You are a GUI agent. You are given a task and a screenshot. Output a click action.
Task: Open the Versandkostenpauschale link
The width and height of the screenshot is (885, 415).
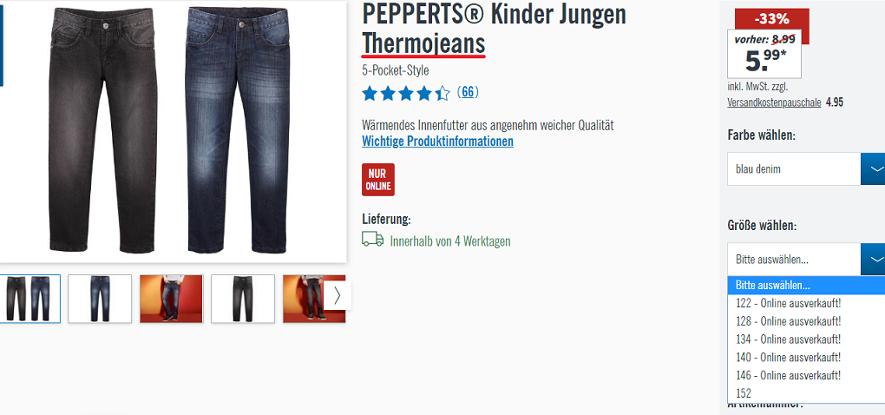tap(774, 102)
